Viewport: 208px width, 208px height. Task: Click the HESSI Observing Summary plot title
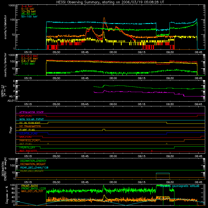tap(110, 2)
